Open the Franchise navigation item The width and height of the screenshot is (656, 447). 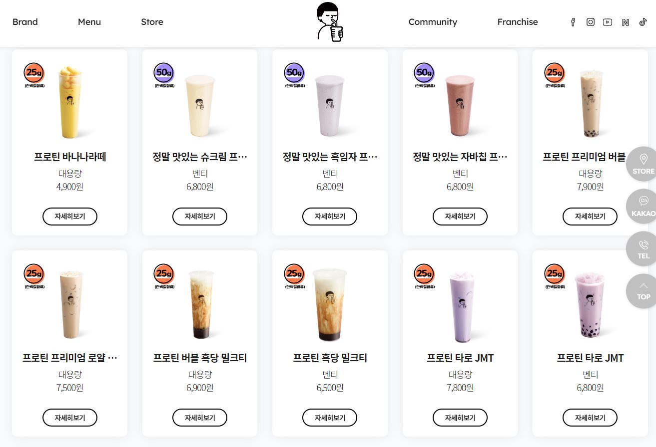(518, 22)
